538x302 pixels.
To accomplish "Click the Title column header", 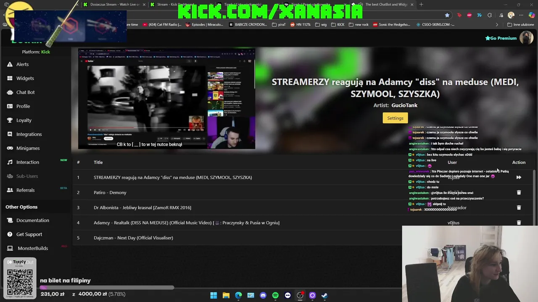I will (98, 162).
